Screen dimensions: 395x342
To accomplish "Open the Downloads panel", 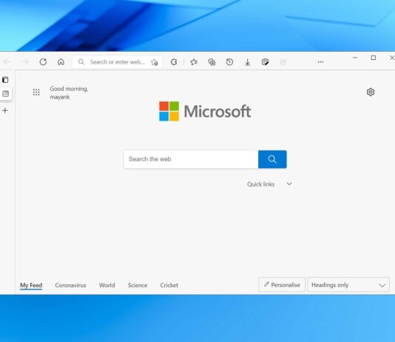I will tap(247, 62).
